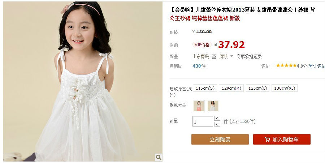Click the VIP价格 promotion badge

[202, 44]
